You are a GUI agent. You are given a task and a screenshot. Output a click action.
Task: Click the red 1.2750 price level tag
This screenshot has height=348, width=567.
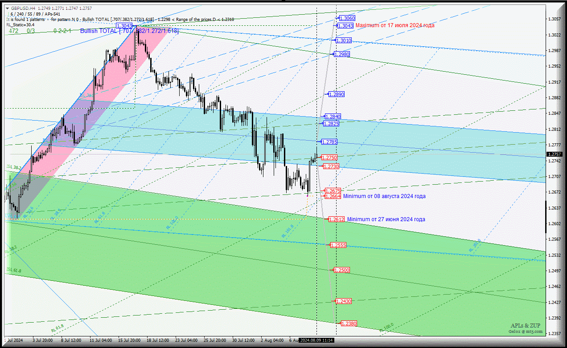point(329,158)
